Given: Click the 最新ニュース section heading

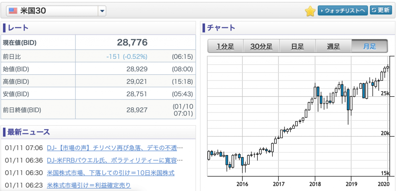Looking at the screenshot, I should (29, 132).
